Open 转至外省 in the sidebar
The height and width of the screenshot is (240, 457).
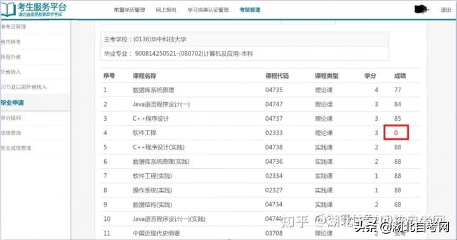[11, 57]
